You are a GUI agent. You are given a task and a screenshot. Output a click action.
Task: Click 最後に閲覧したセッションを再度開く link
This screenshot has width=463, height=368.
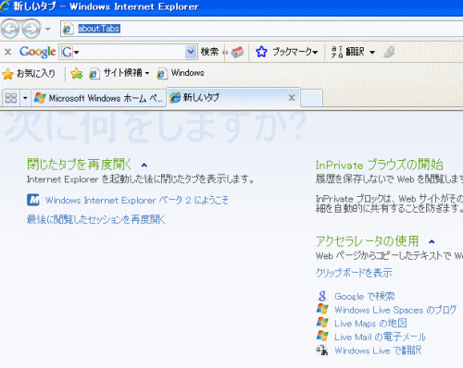pyautogui.click(x=96, y=219)
